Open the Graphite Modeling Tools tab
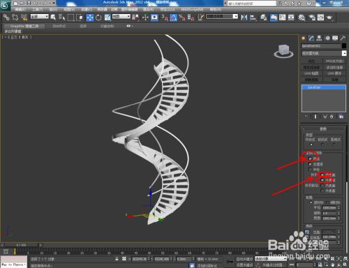Viewport: 349px width, 268px height. coord(24,26)
